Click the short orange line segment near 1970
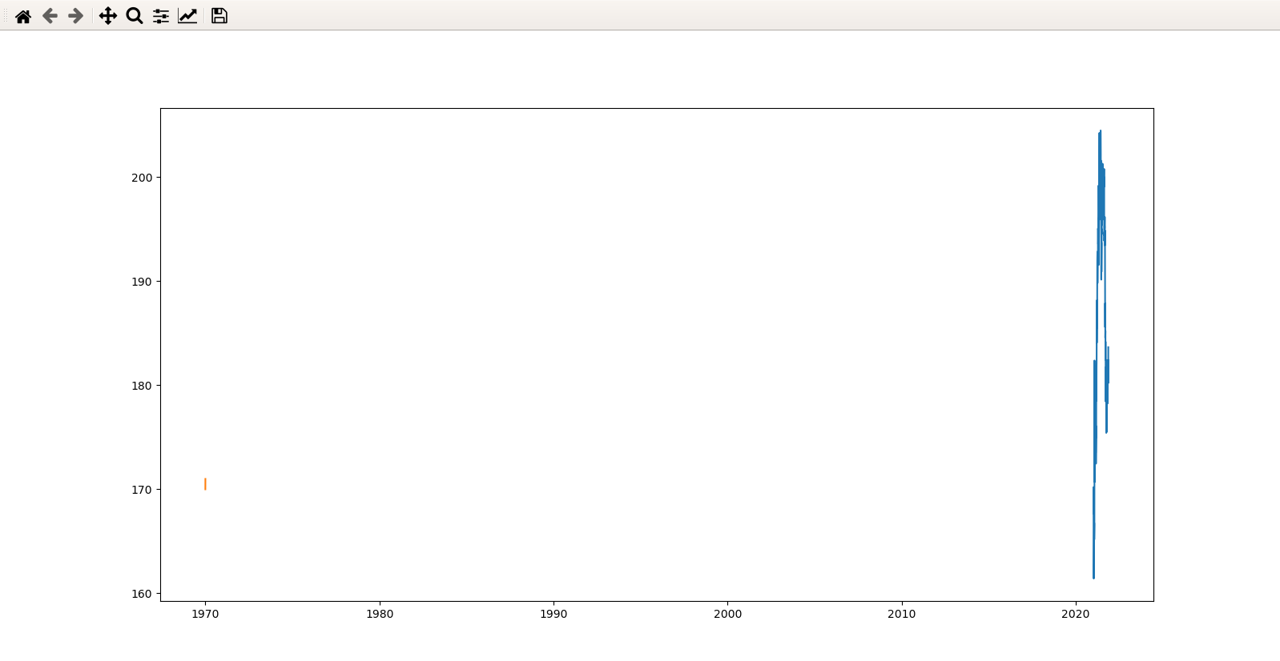 click(x=205, y=484)
